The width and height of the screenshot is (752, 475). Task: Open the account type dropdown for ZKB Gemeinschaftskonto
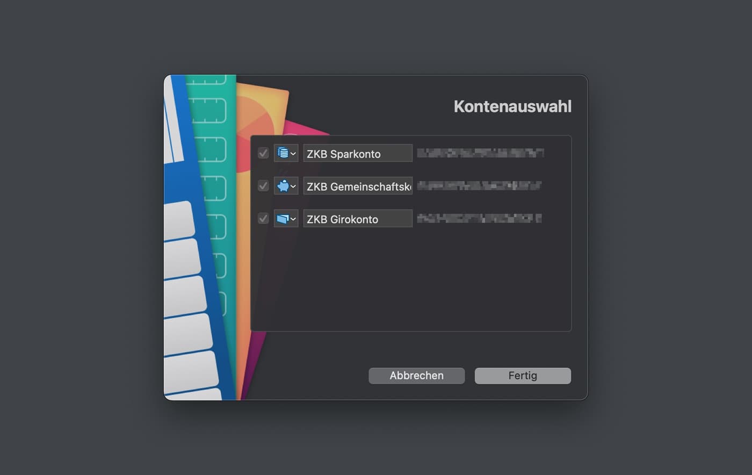293,185
